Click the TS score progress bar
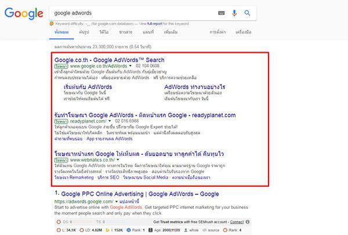The width and height of the screenshot is (348, 235). [114, 222]
